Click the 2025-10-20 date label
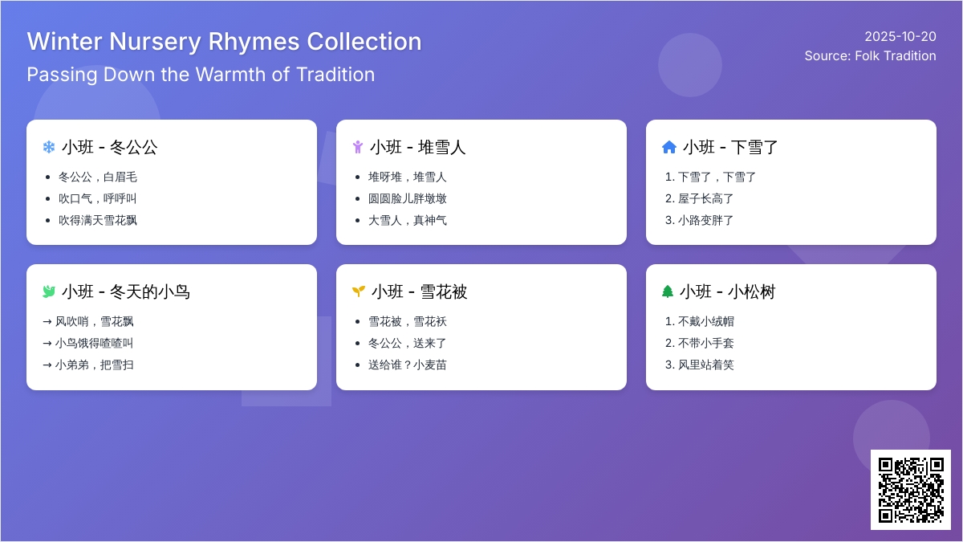 point(900,36)
